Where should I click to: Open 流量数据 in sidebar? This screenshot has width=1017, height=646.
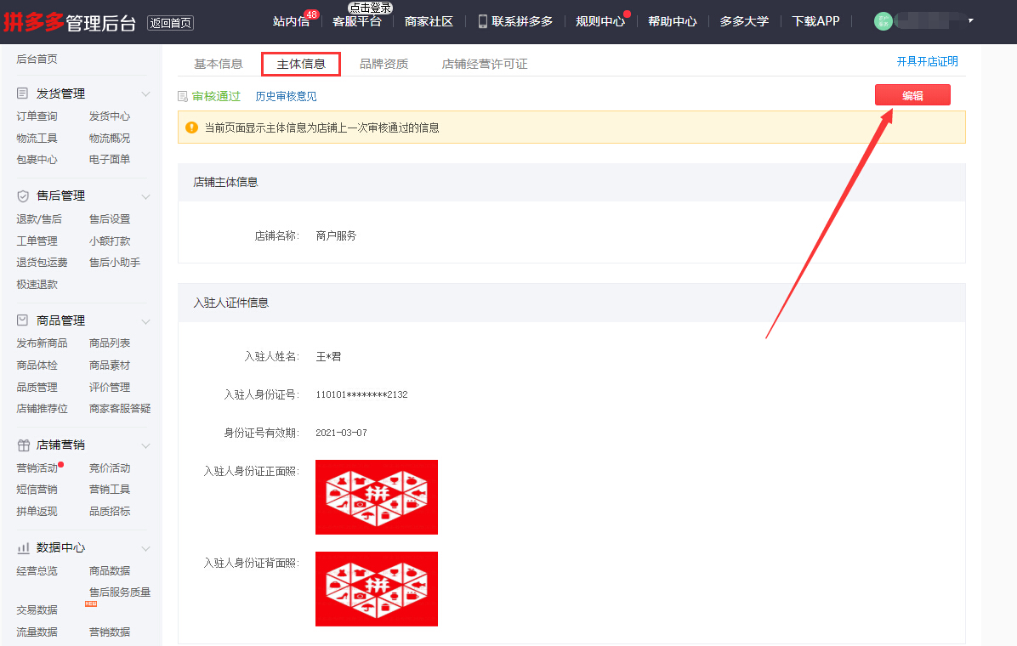[37, 632]
